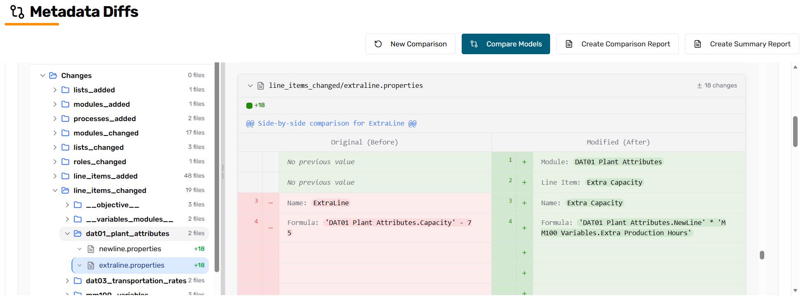Click the 'Modified (After)' column header
805x298 pixels.
618,142
